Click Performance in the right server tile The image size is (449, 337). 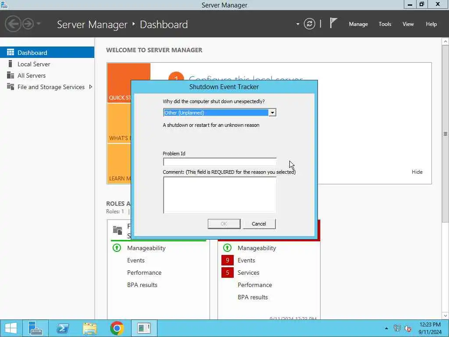tap(255, 285)
